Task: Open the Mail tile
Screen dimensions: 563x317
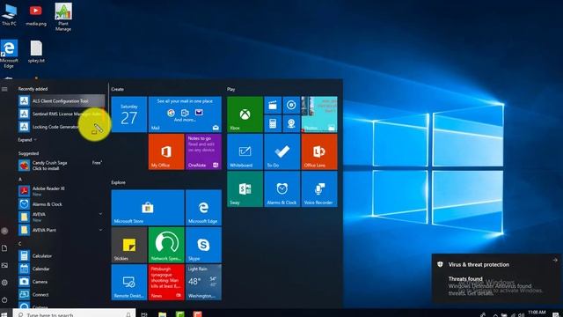Action: 185,114
